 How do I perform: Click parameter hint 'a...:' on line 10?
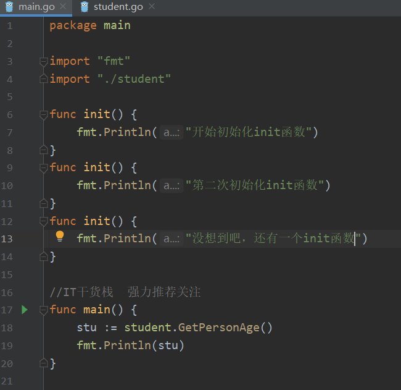coord(172,185)
